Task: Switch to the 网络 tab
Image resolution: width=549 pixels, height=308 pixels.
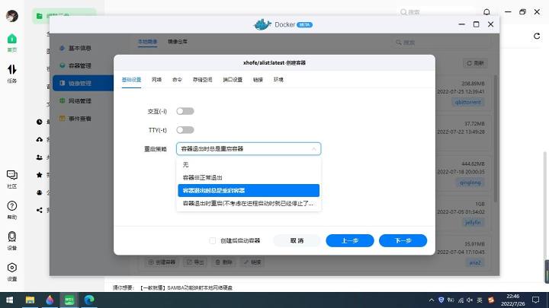Action: (x=156, y=80)
